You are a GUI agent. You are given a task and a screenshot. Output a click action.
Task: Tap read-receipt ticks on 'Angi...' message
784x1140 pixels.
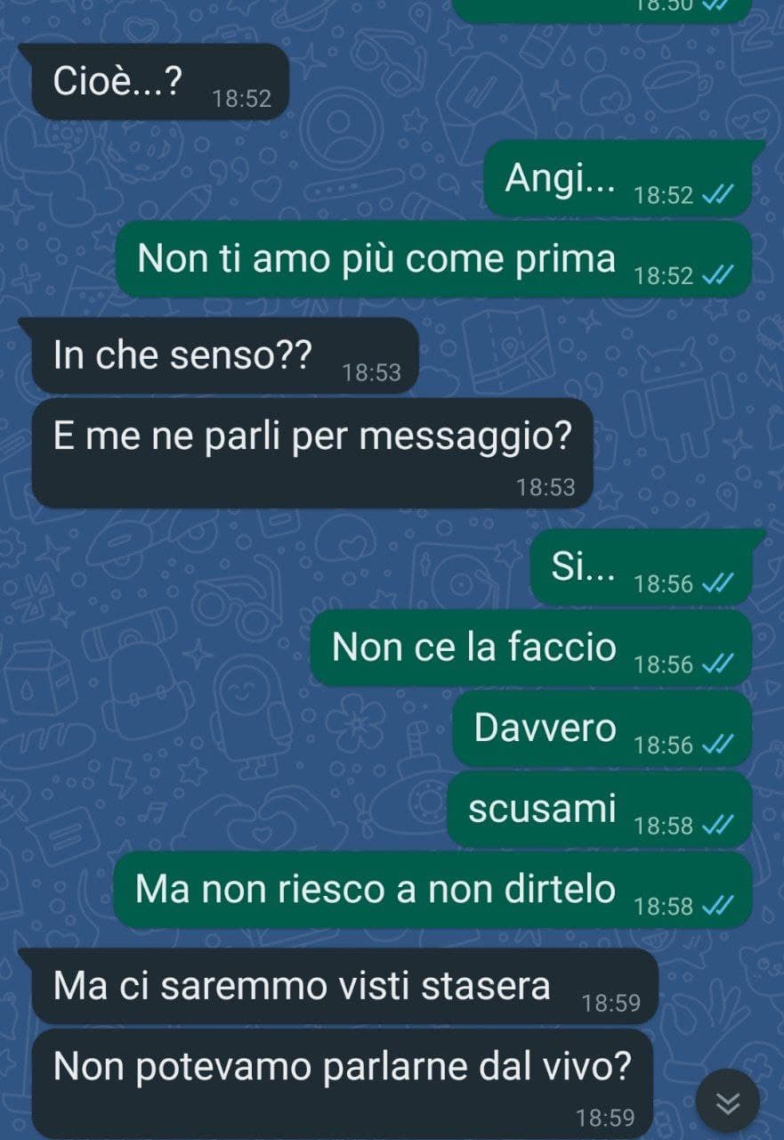(717, 195)
